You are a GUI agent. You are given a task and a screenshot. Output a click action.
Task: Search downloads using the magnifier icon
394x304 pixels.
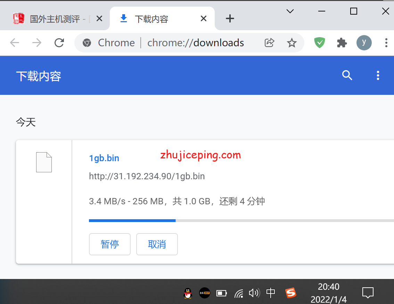[x=347, y=75]
